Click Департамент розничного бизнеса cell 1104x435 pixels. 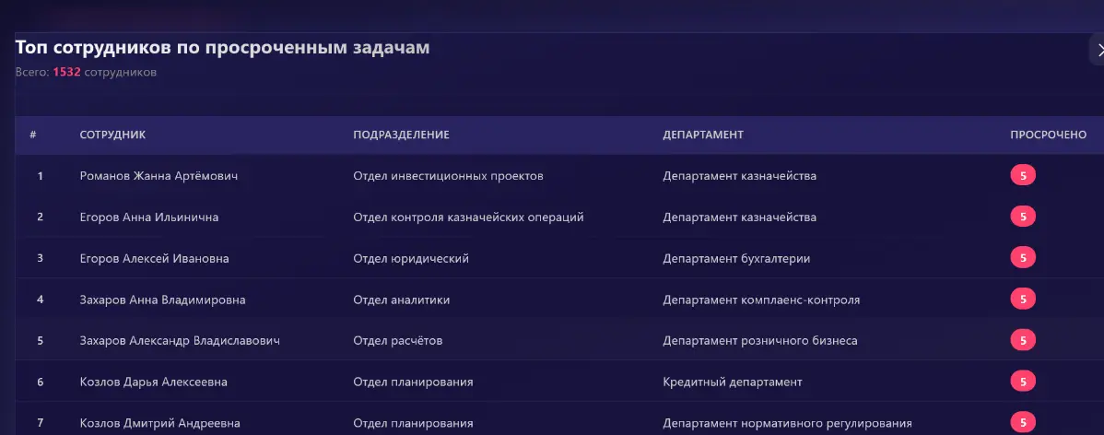[759, 341]
